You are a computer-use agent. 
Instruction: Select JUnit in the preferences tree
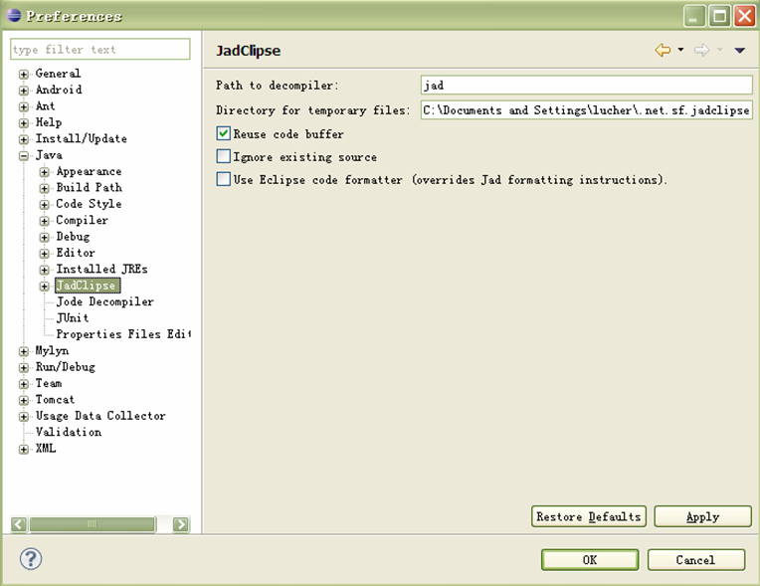pos(73,318)
